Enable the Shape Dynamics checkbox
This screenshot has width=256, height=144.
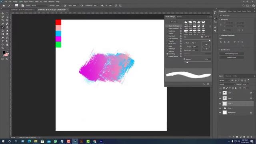(x=167, y=28)
